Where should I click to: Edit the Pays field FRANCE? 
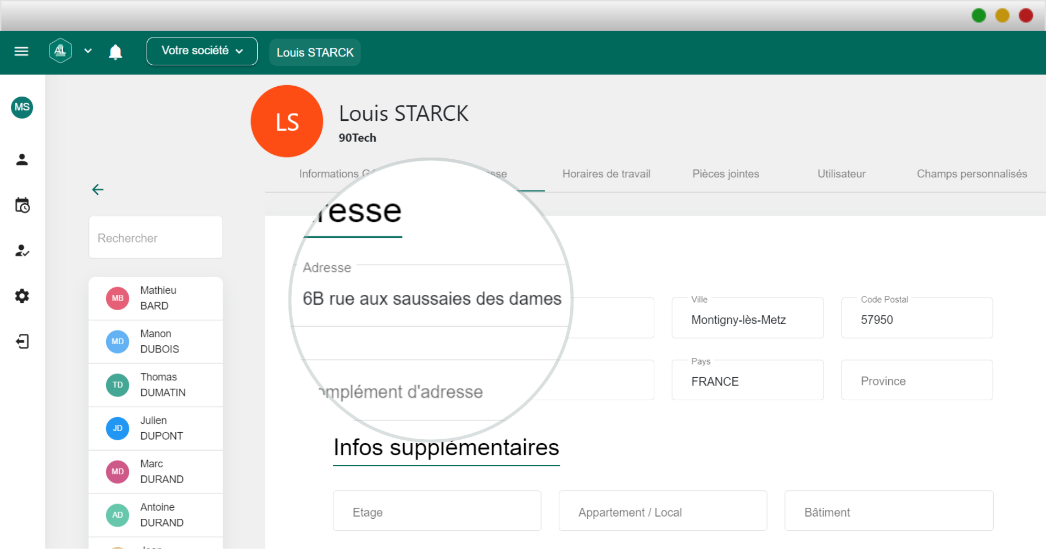tap(747, 380)
